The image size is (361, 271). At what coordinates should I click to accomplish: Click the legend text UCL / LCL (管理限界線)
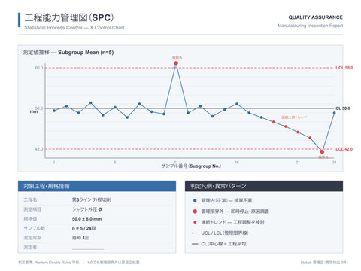tap(225, 233)
